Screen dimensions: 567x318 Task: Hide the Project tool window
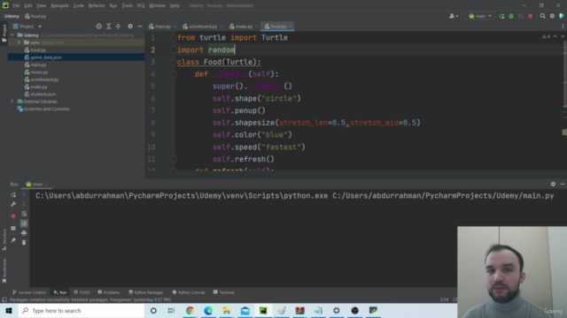(140, 26)
